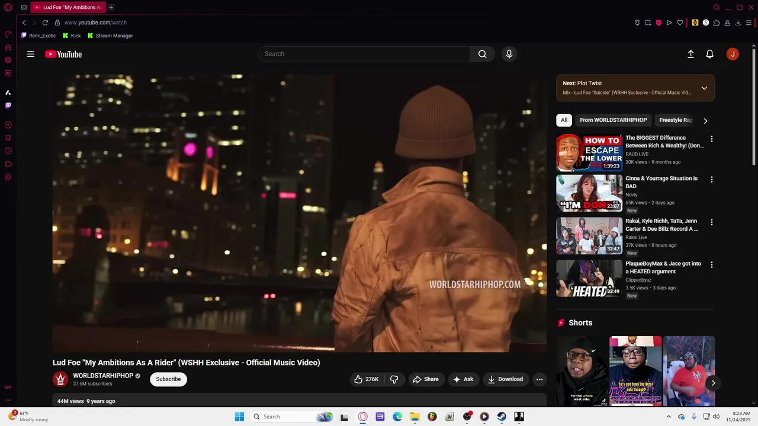This screenshot has height=426, width=758.
Task: Click the video player to pause
Action: pyautogui.click(x=300, y=214)
